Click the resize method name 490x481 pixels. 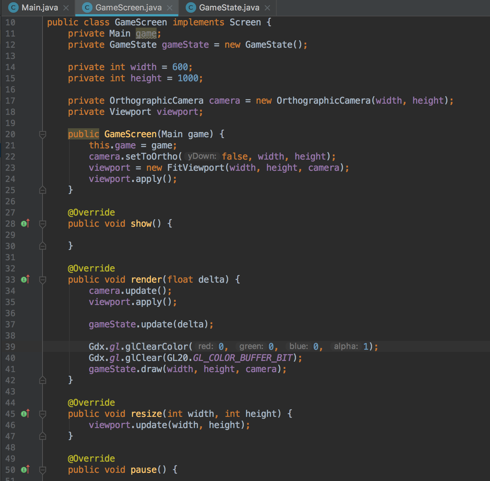[146, 414]
